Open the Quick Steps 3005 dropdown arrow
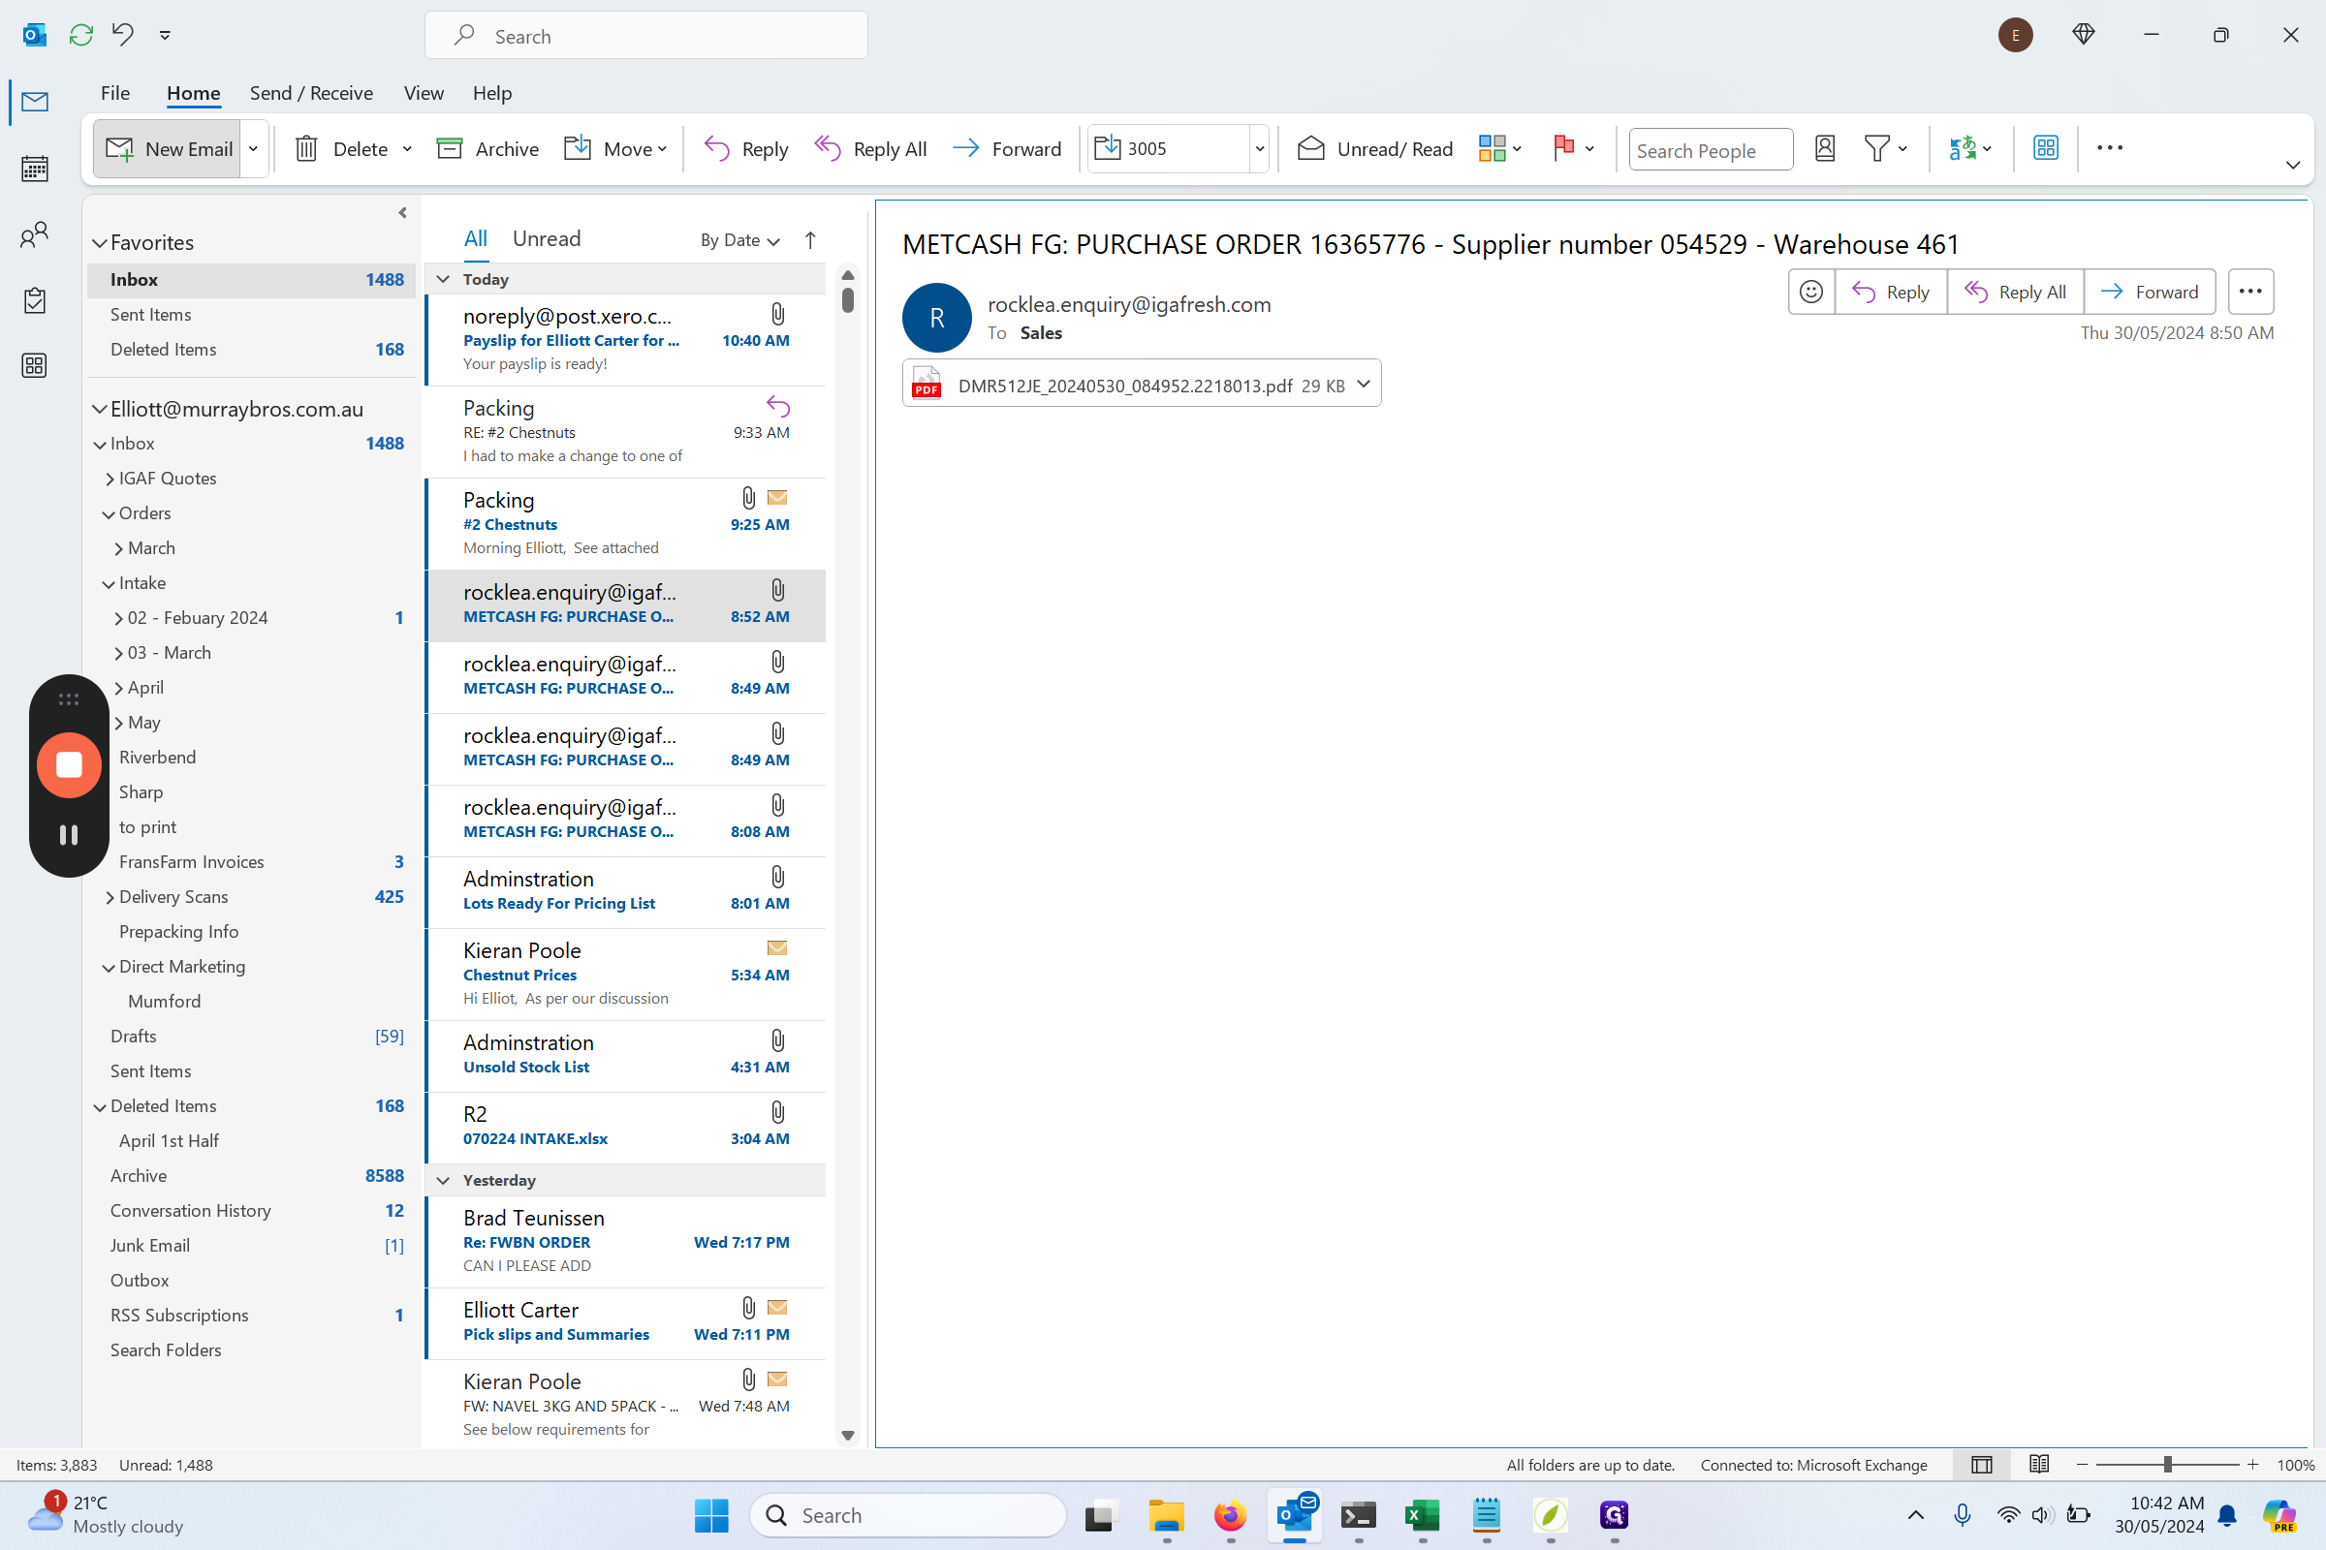 click(1259, 148)
